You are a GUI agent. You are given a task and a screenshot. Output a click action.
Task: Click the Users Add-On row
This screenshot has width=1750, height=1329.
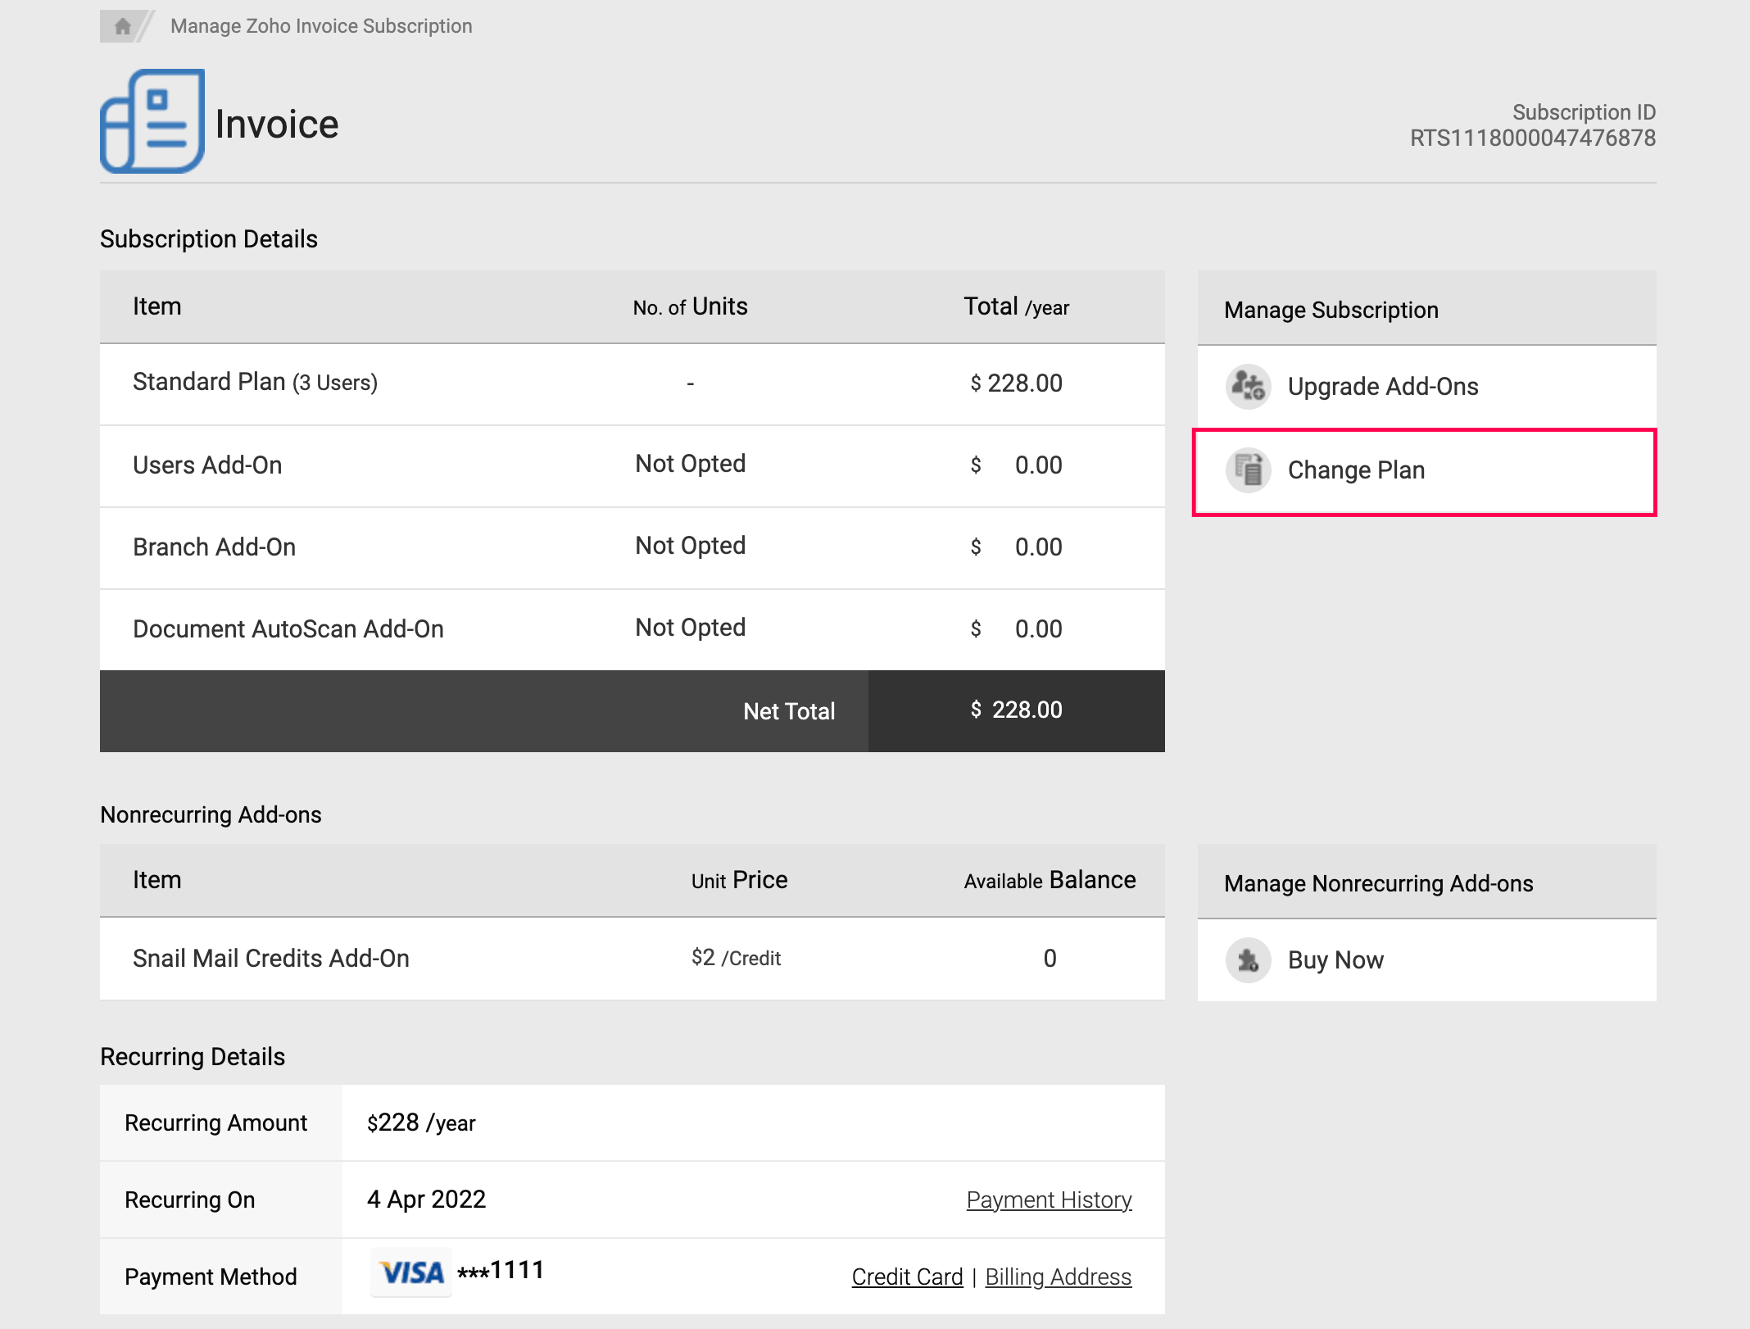tap(207, 465)
